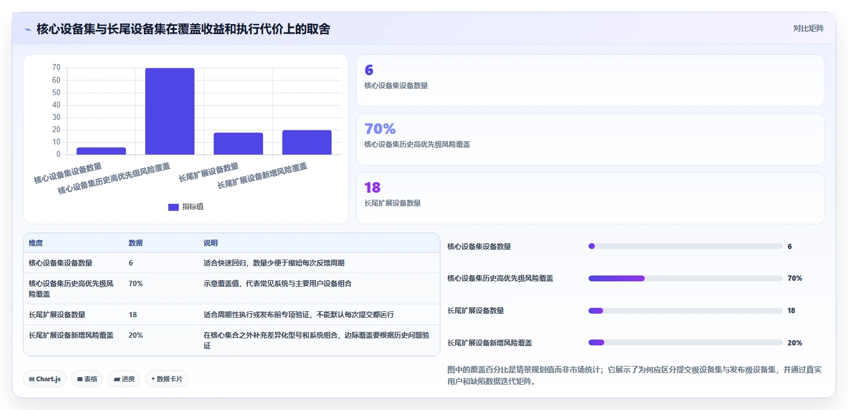Toggle the 指标值 legend color box
This screenshot has width=848, height=410.
point(173,207)
